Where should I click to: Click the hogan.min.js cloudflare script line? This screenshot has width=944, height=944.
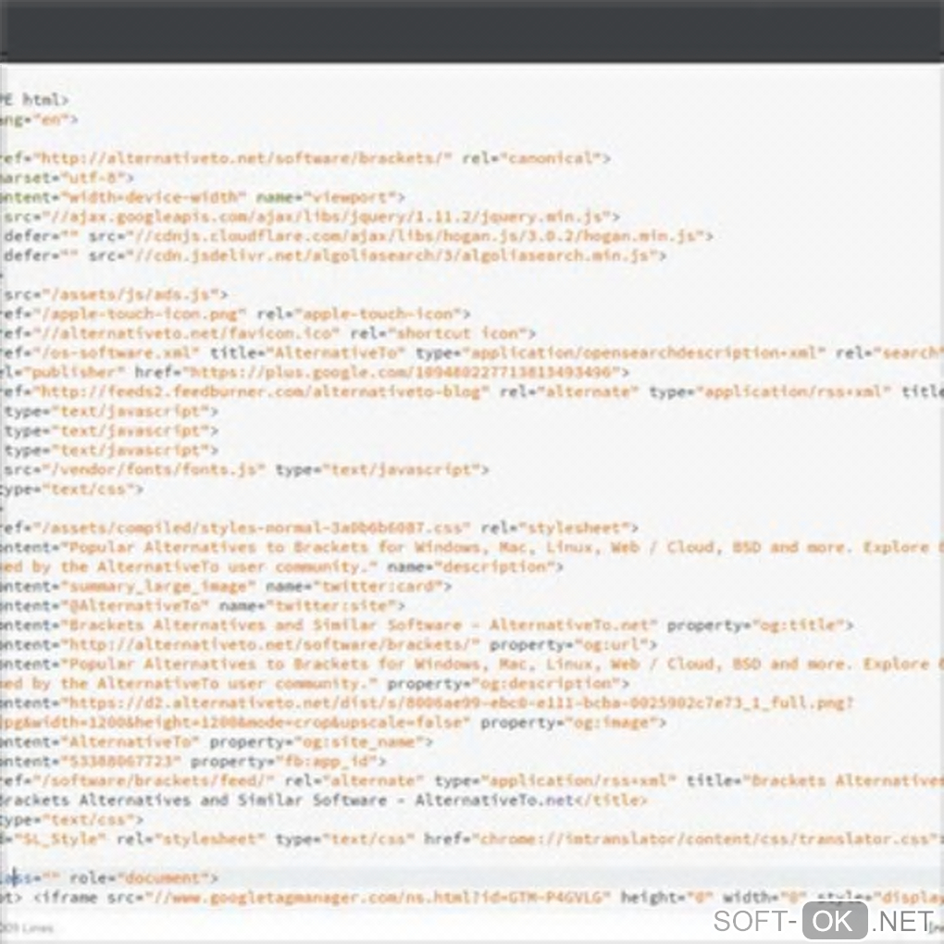[357, 236]
